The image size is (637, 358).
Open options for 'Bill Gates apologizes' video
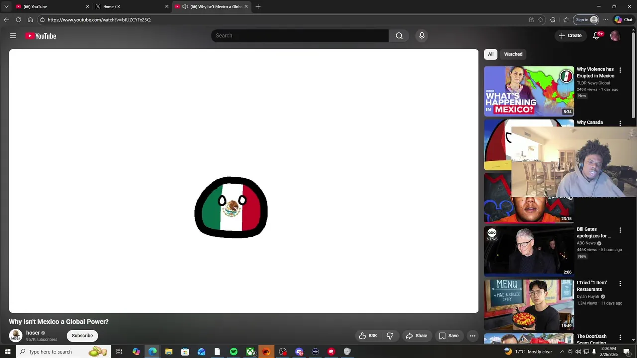point(620,230)
